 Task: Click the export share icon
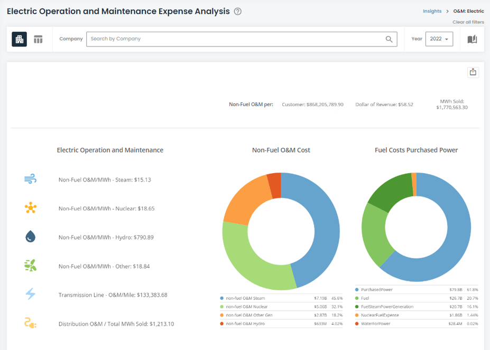tap(473, 72)
